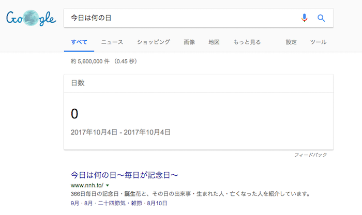Show search filters via ツール
This screenshot has width=362, height=215.
pos(318,42)
